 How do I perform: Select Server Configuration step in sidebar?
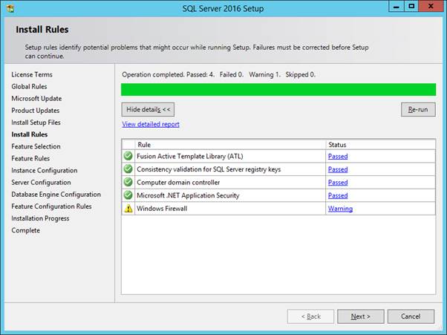pos(41,182)
